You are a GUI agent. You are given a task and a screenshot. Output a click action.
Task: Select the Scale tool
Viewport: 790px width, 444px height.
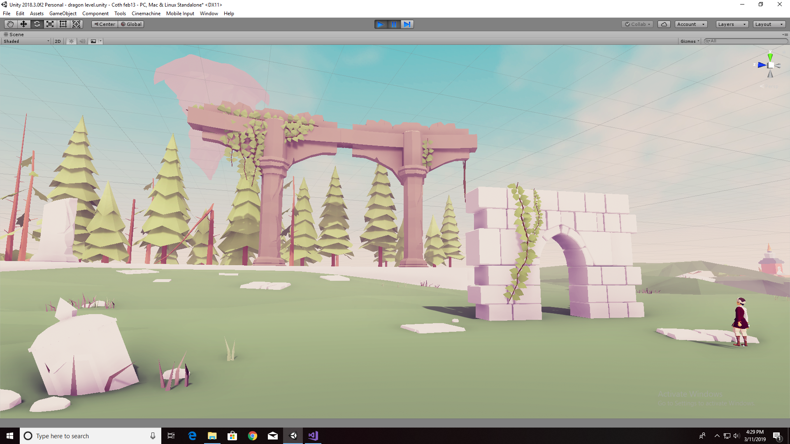click(x=50, y=24)
